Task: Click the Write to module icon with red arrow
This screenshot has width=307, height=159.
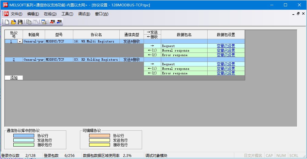Action: pyautogui.click(x=53, y=22)
